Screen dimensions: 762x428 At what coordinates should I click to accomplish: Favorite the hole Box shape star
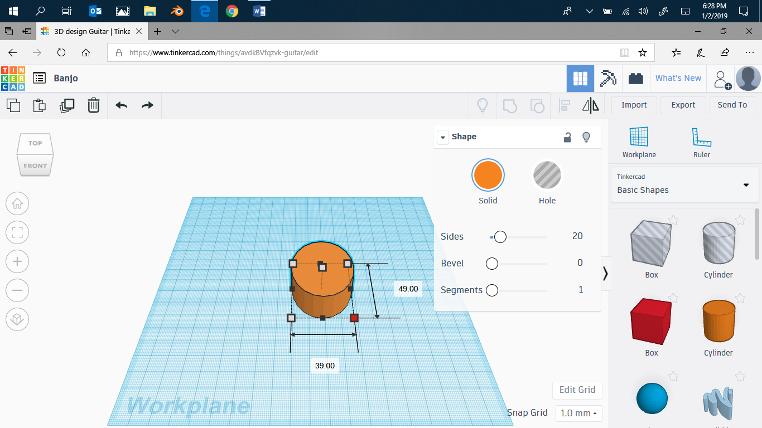(673, 220)
